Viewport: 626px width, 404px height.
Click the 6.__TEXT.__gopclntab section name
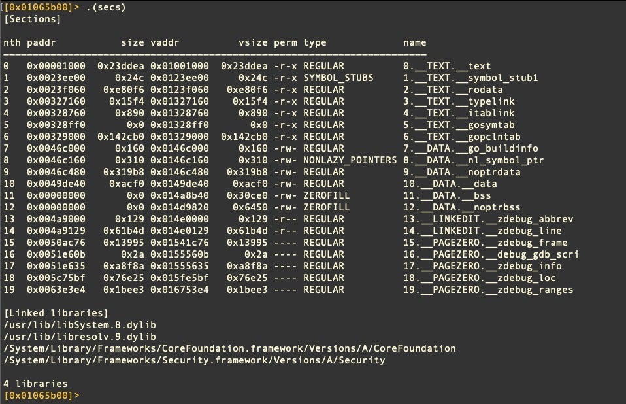tap(461, 137)
